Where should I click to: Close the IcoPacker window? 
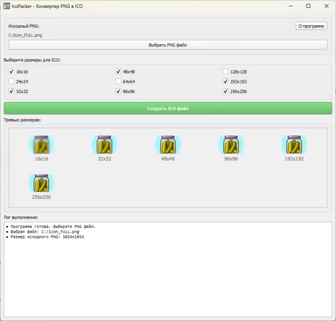click(x=327, y=6)
